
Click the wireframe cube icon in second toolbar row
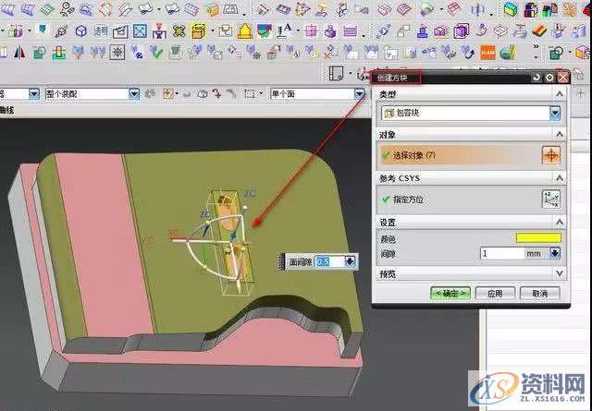[x=81, y=30]
